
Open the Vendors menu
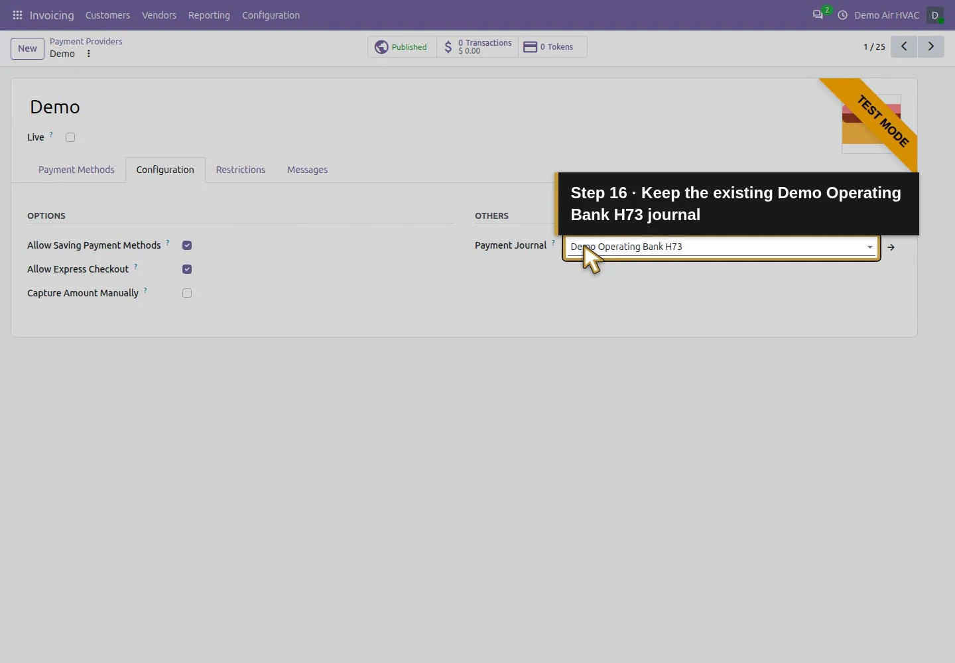(x=159, y=15)
